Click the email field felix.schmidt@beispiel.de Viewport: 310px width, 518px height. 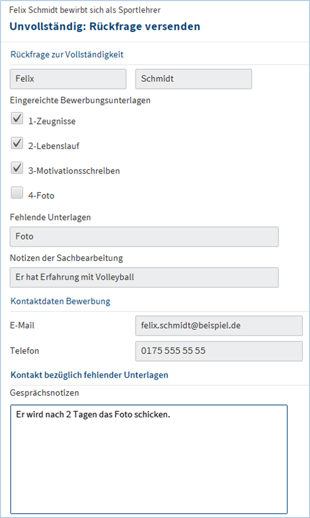(219, 326)
